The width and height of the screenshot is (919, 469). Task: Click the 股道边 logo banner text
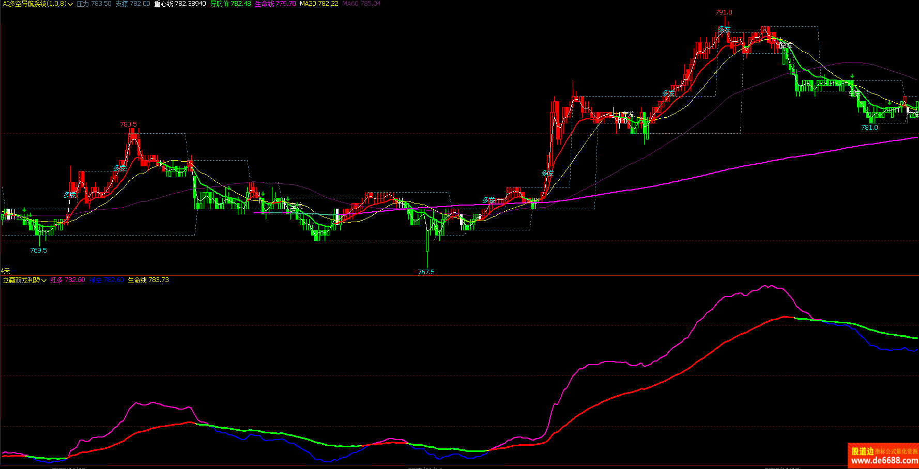862,451
